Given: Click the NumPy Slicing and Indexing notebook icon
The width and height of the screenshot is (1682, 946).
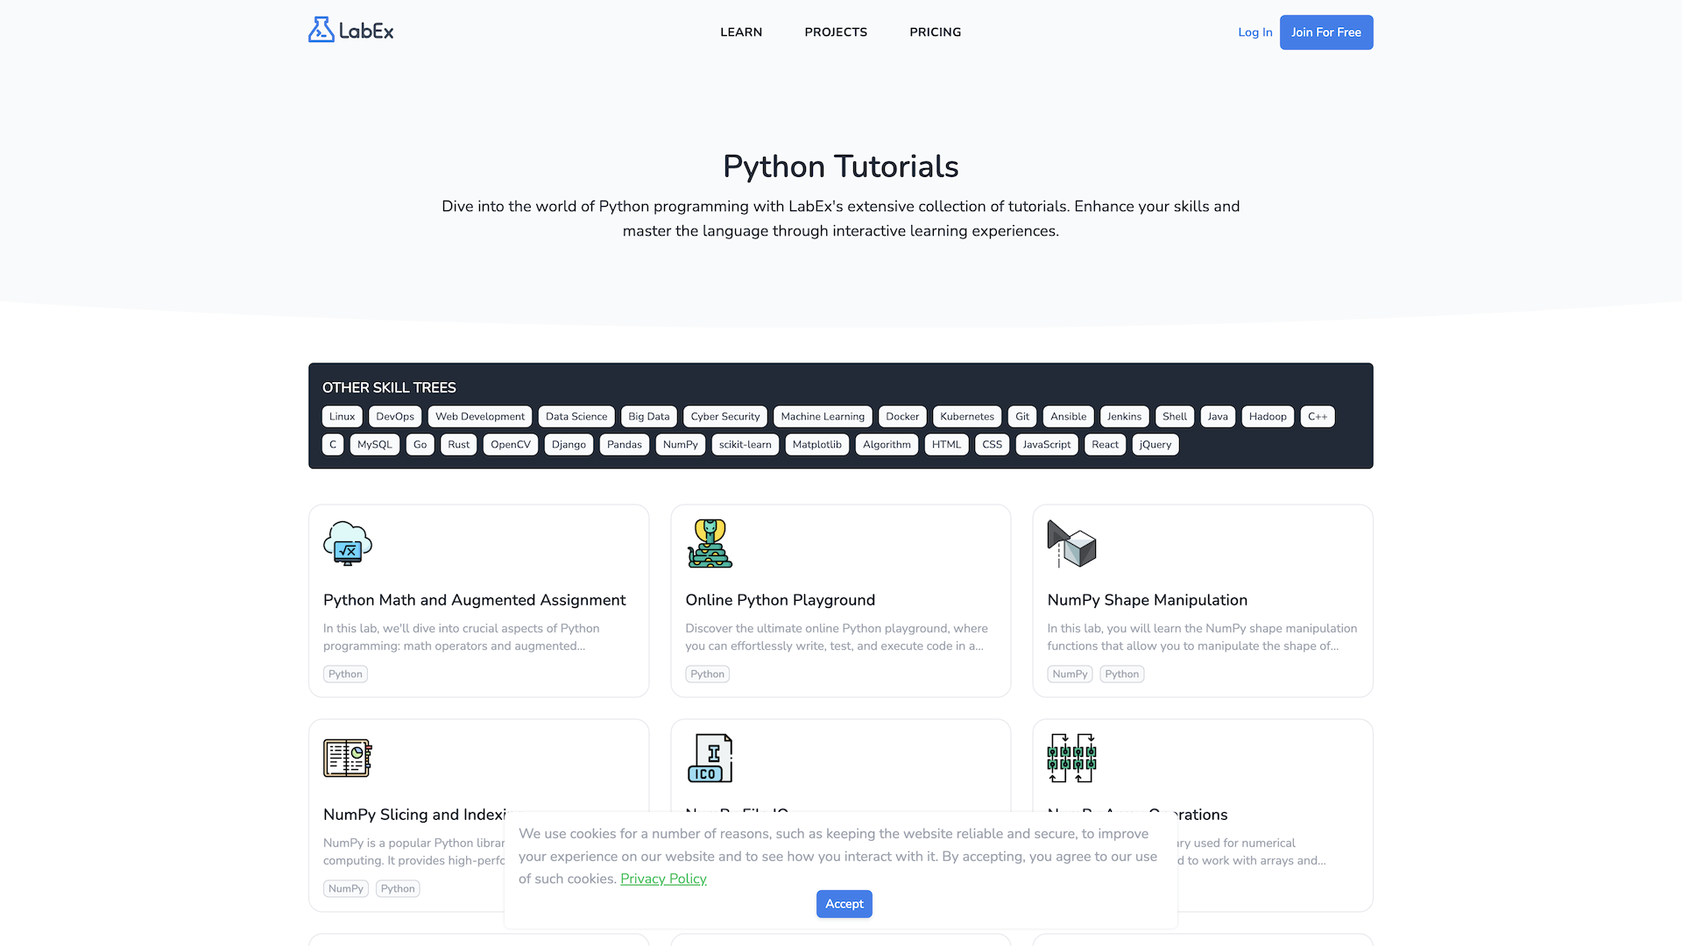Looking at the screenshot, I should click(x=347, y=757).
